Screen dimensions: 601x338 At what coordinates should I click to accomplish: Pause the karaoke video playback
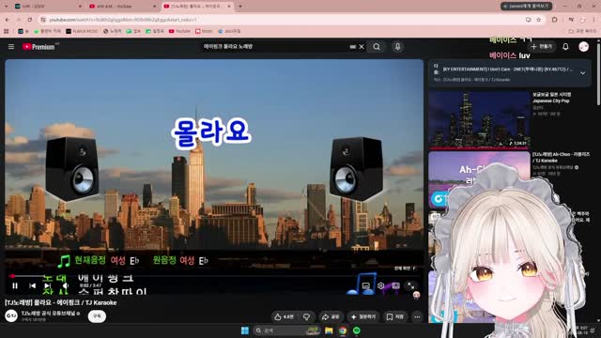pos(15,285)
